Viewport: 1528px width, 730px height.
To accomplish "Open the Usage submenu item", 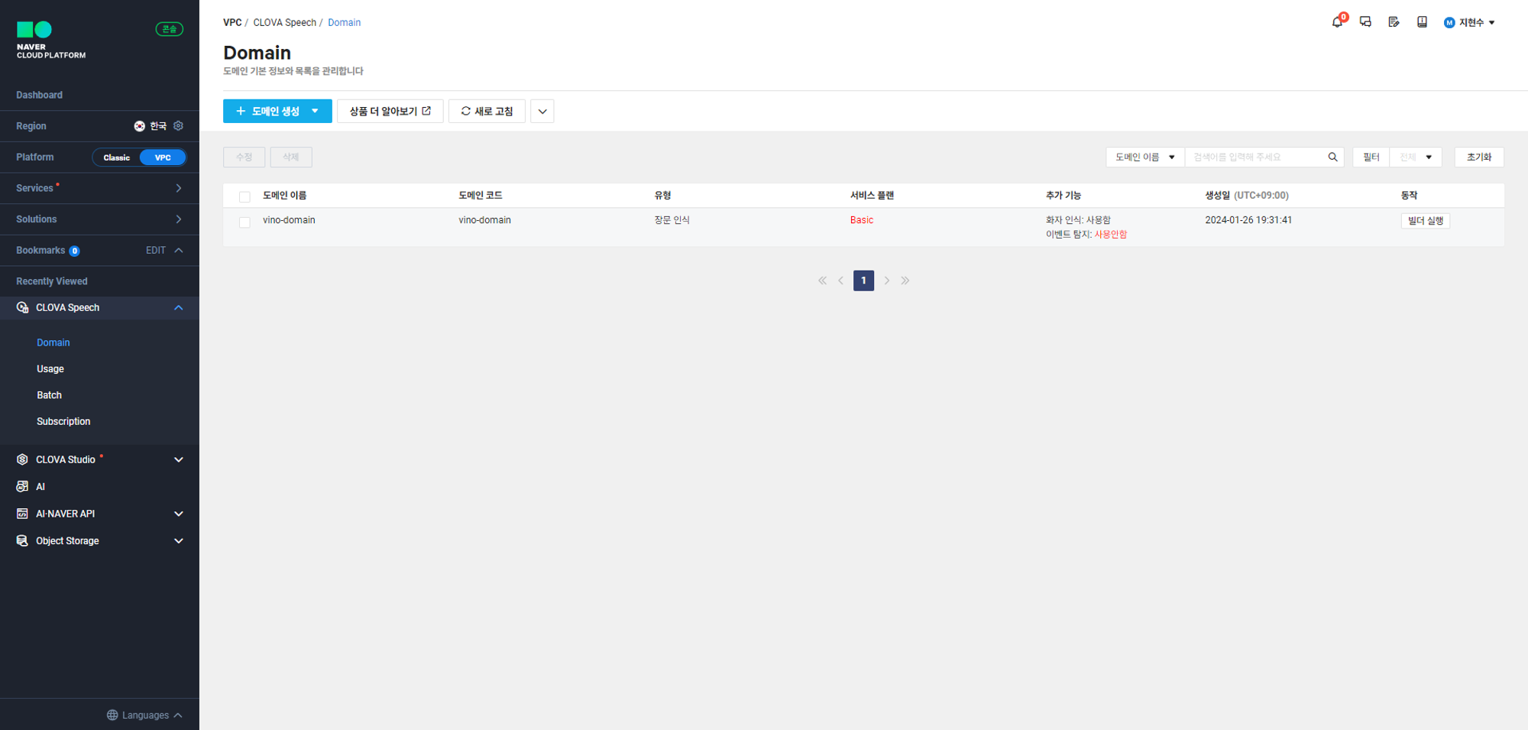I will tap(50, 368).
